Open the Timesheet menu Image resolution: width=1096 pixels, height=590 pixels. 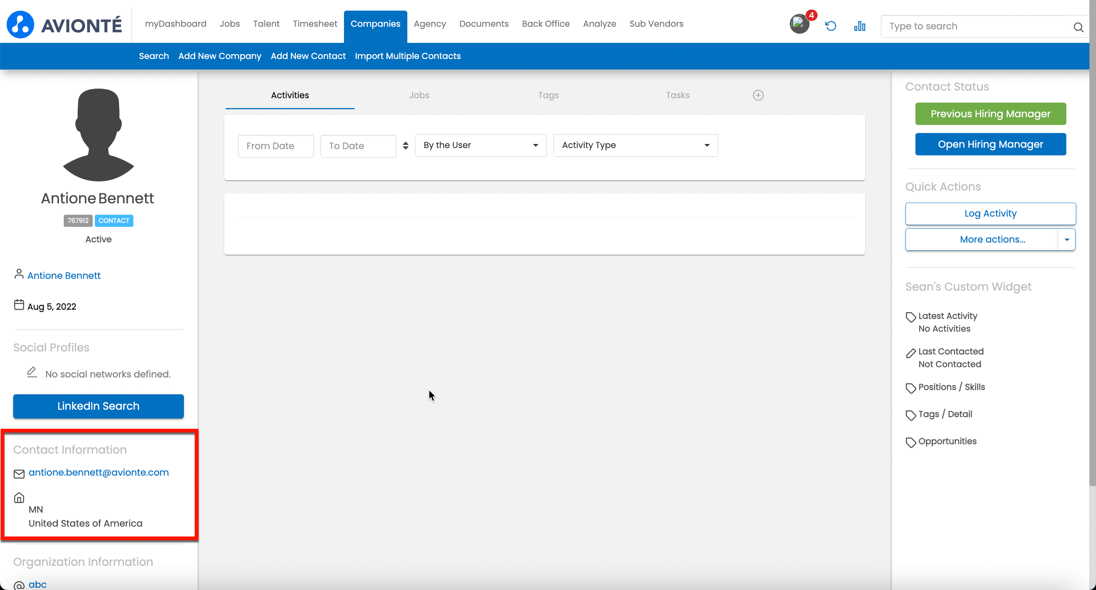tap(315, 24)
